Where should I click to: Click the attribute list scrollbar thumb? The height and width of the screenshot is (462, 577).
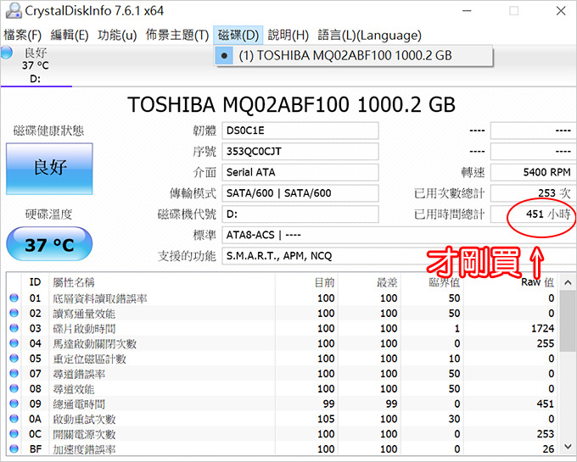pos(567,320)
